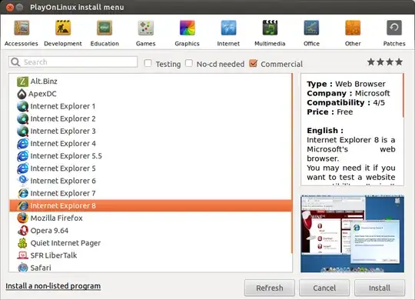The image size is (415, 300).
Task: Click the SFR LiberTalk icon
Action: [x=23, y=255]
